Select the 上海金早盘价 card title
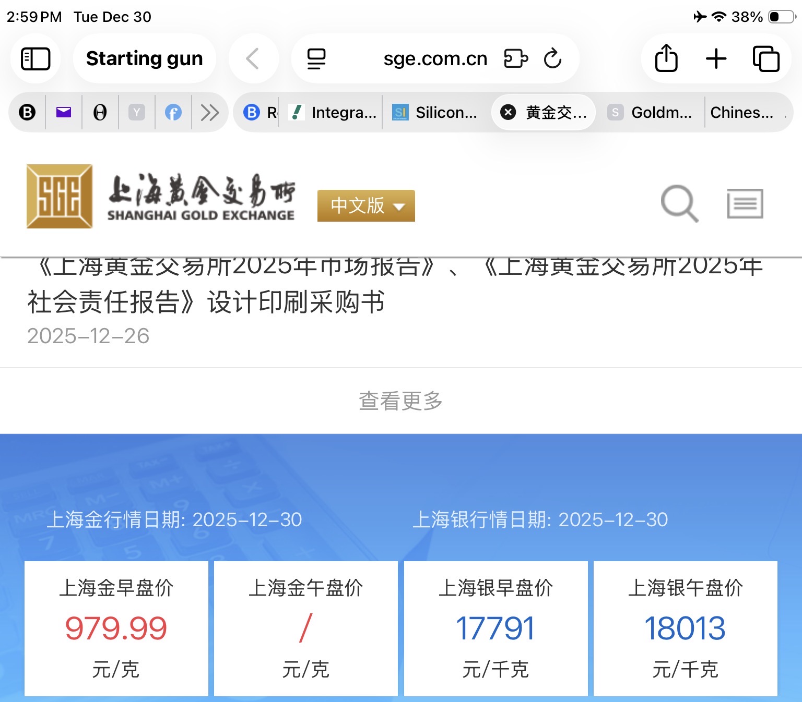 pyautogui.click(x=116, y=588)
